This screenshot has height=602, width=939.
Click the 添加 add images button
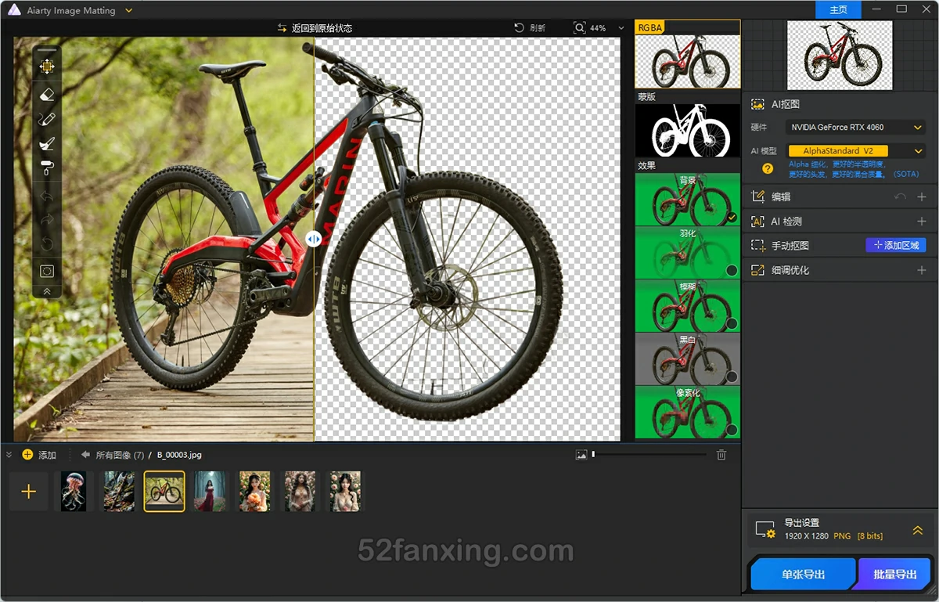pyautogui.click(x=39, y=455)
